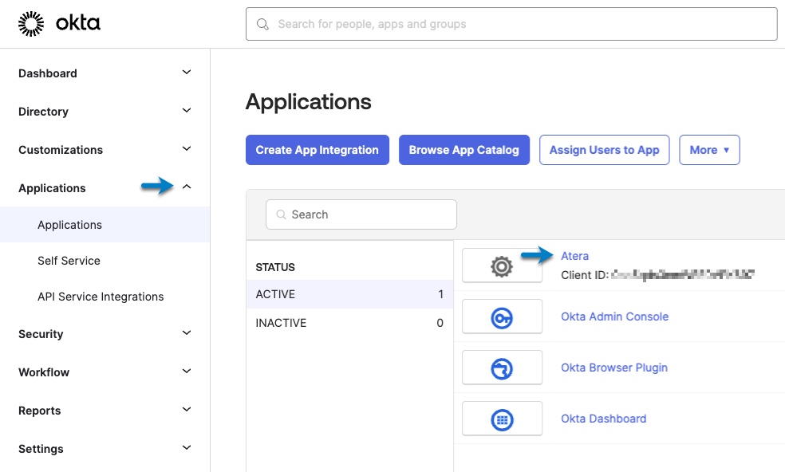785x472 pixels.
Task: Select the Workflow sidebar label
Action: (44, 372)
